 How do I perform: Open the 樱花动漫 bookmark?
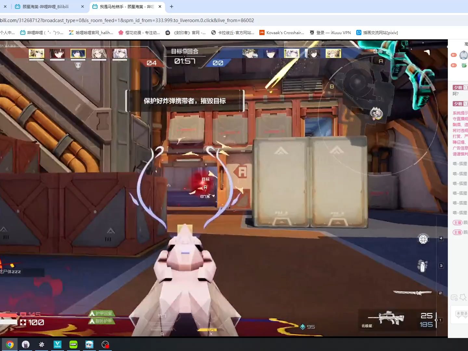pos(139,32)
